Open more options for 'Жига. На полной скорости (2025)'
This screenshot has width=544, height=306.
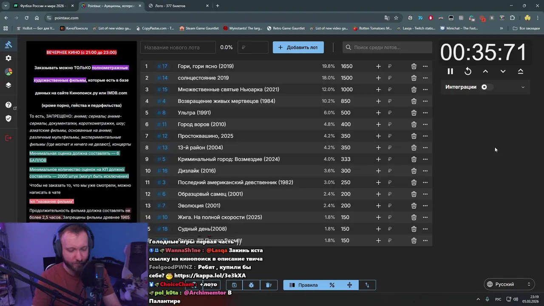(x=425, y=217)
